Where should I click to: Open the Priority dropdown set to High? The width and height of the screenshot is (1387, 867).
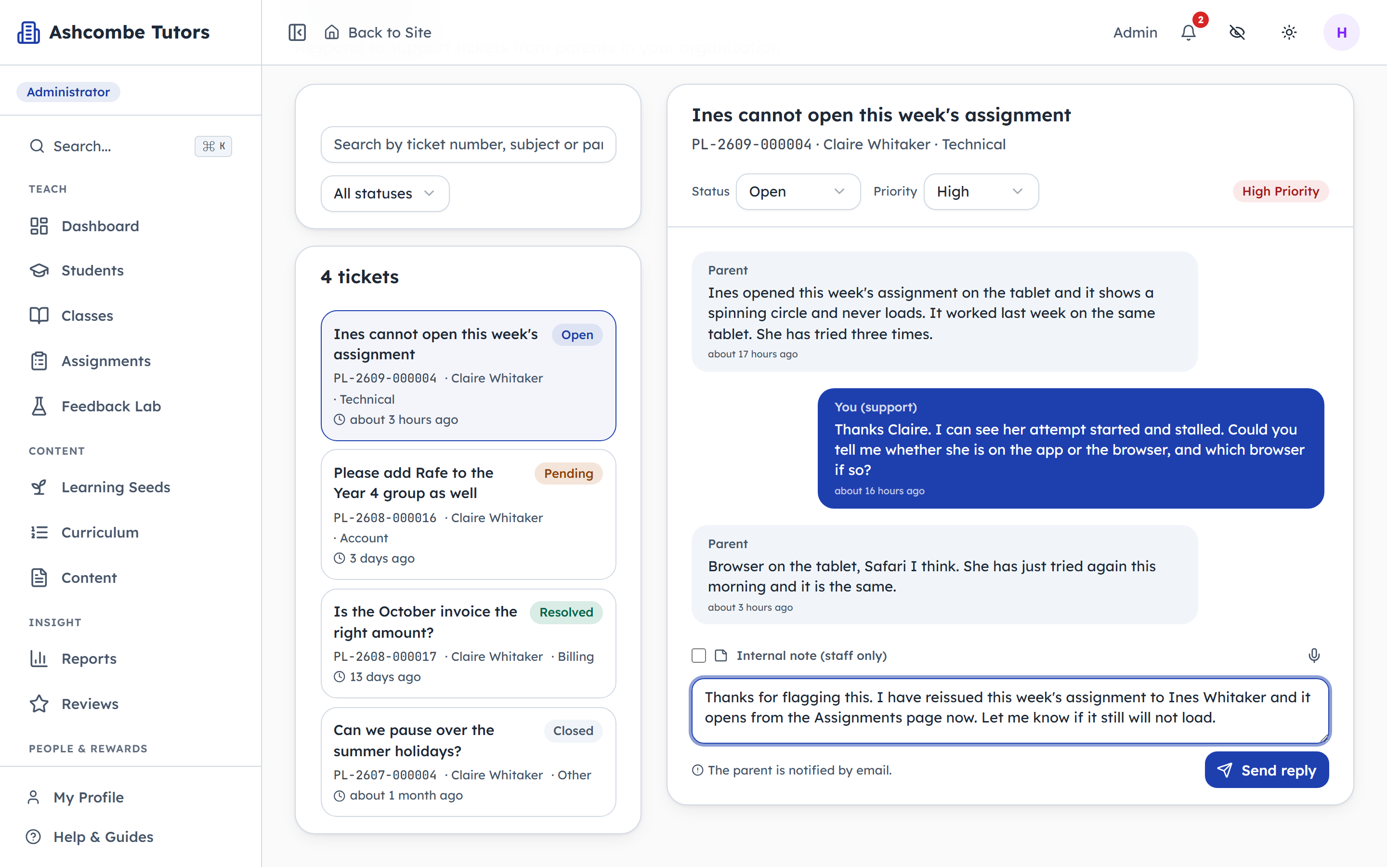coord(981,192)
